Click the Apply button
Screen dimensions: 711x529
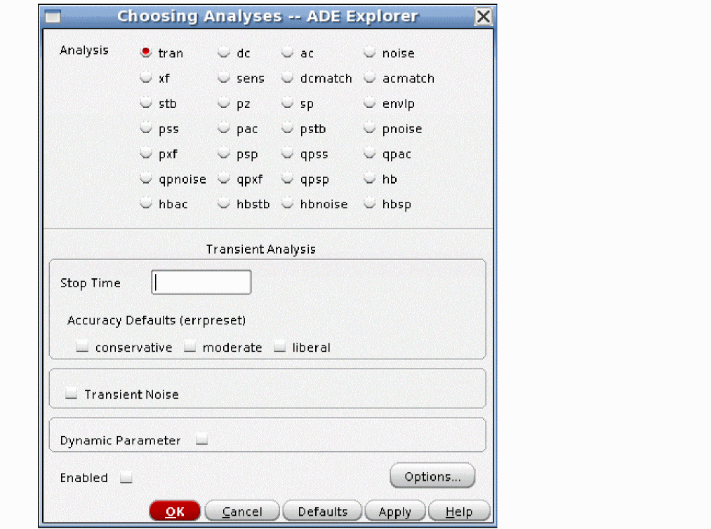395,511
